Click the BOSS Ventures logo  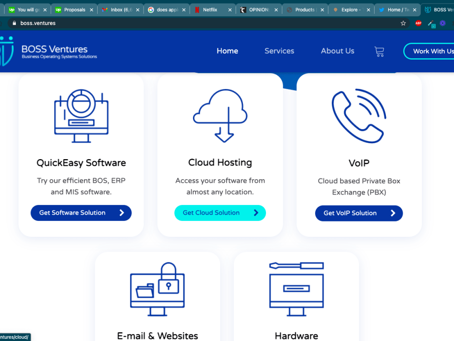(49, 51)
